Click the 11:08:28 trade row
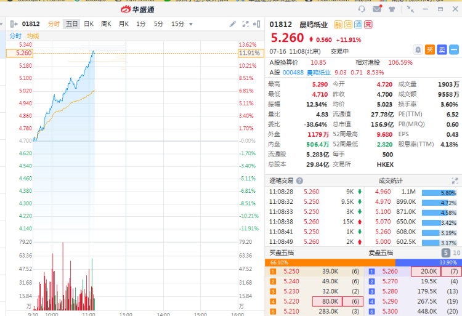Viewport: 462px width, 316px height. point(315,192)
